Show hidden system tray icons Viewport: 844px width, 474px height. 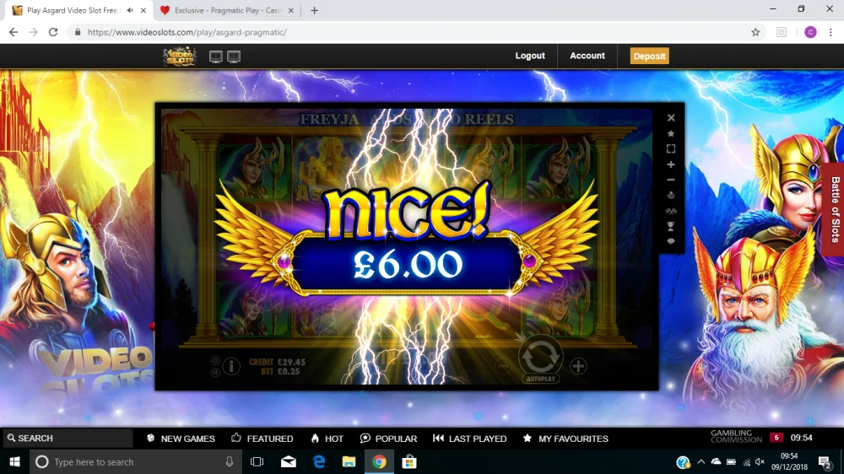point(701,462)
